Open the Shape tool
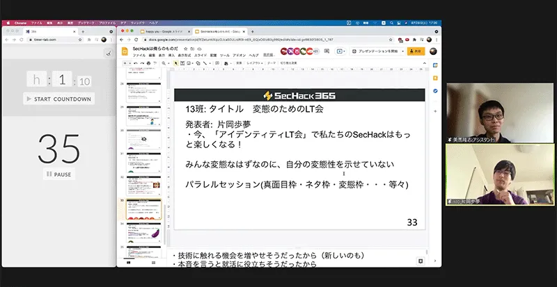This screenshot has width=557, height=287. coord(198,63)
